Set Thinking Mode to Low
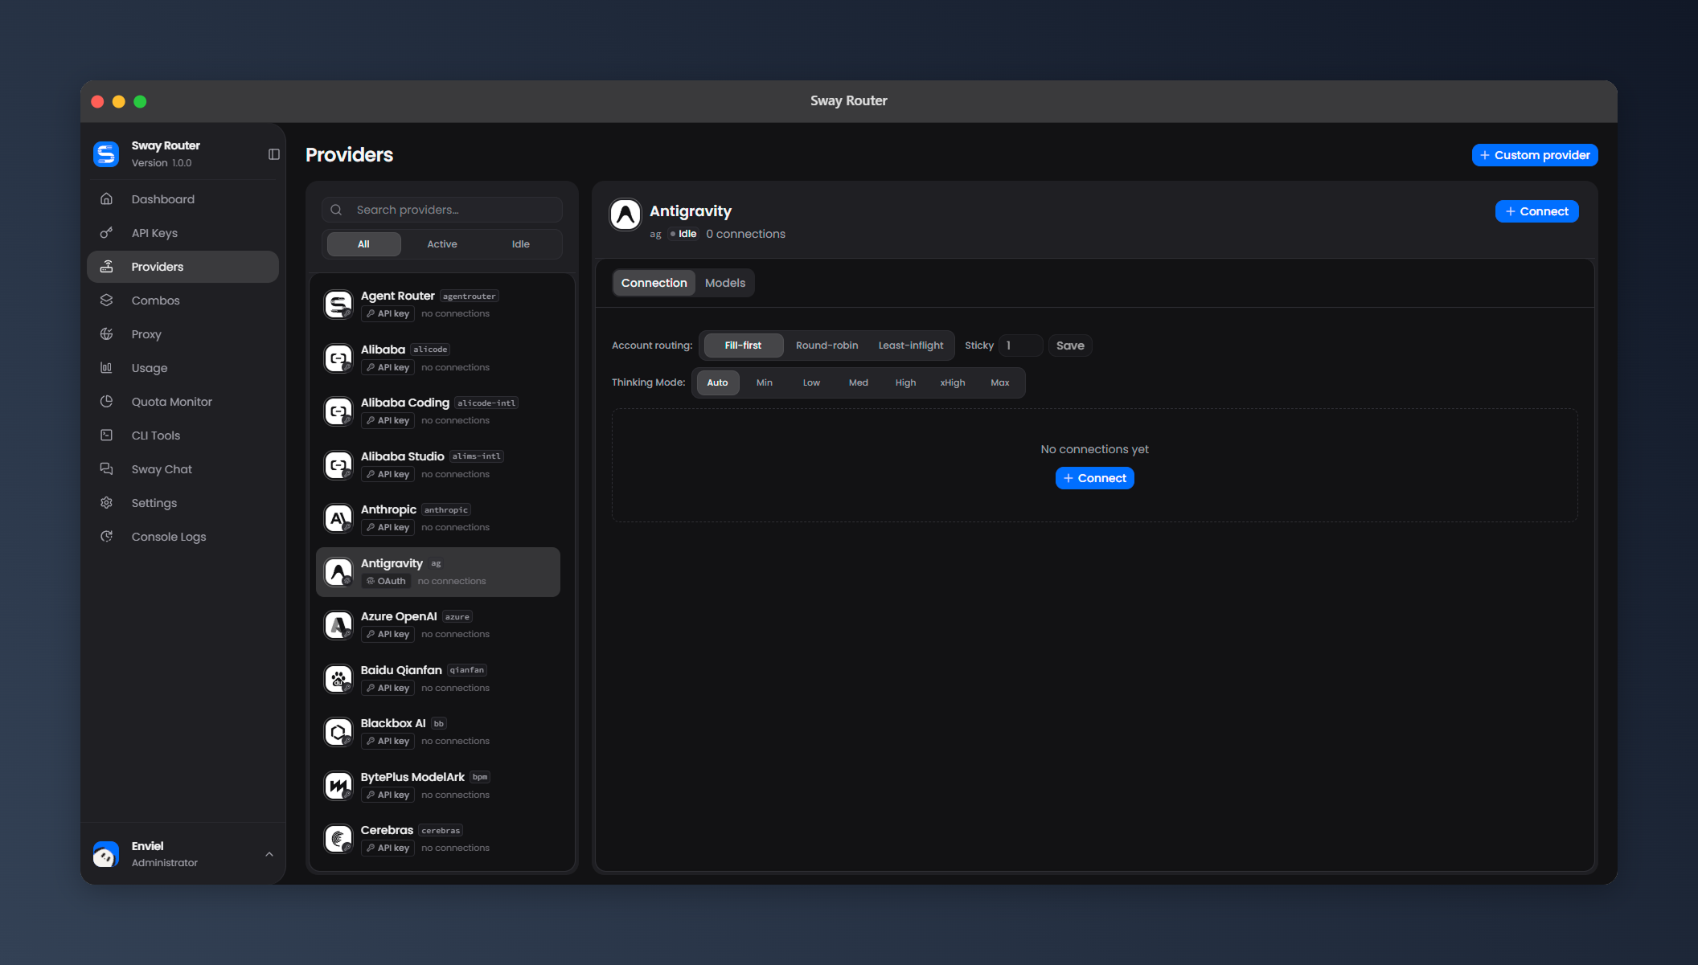1698x965 pixels. pos(811,382)
